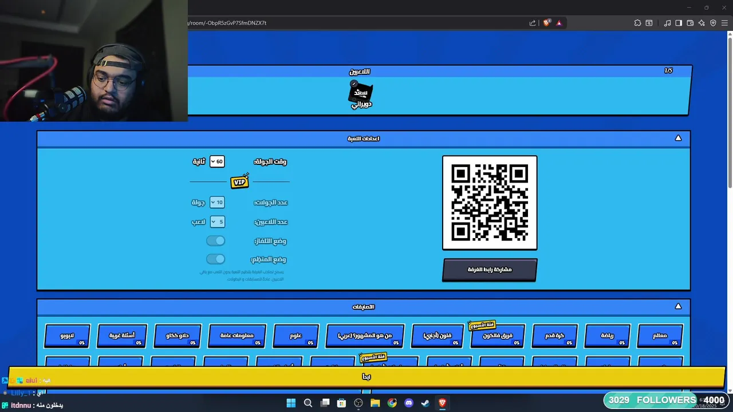The width and height of the screenshot is (733, 412).
Task: Open Brave VPN shield icon
Action: click(713, 23)
